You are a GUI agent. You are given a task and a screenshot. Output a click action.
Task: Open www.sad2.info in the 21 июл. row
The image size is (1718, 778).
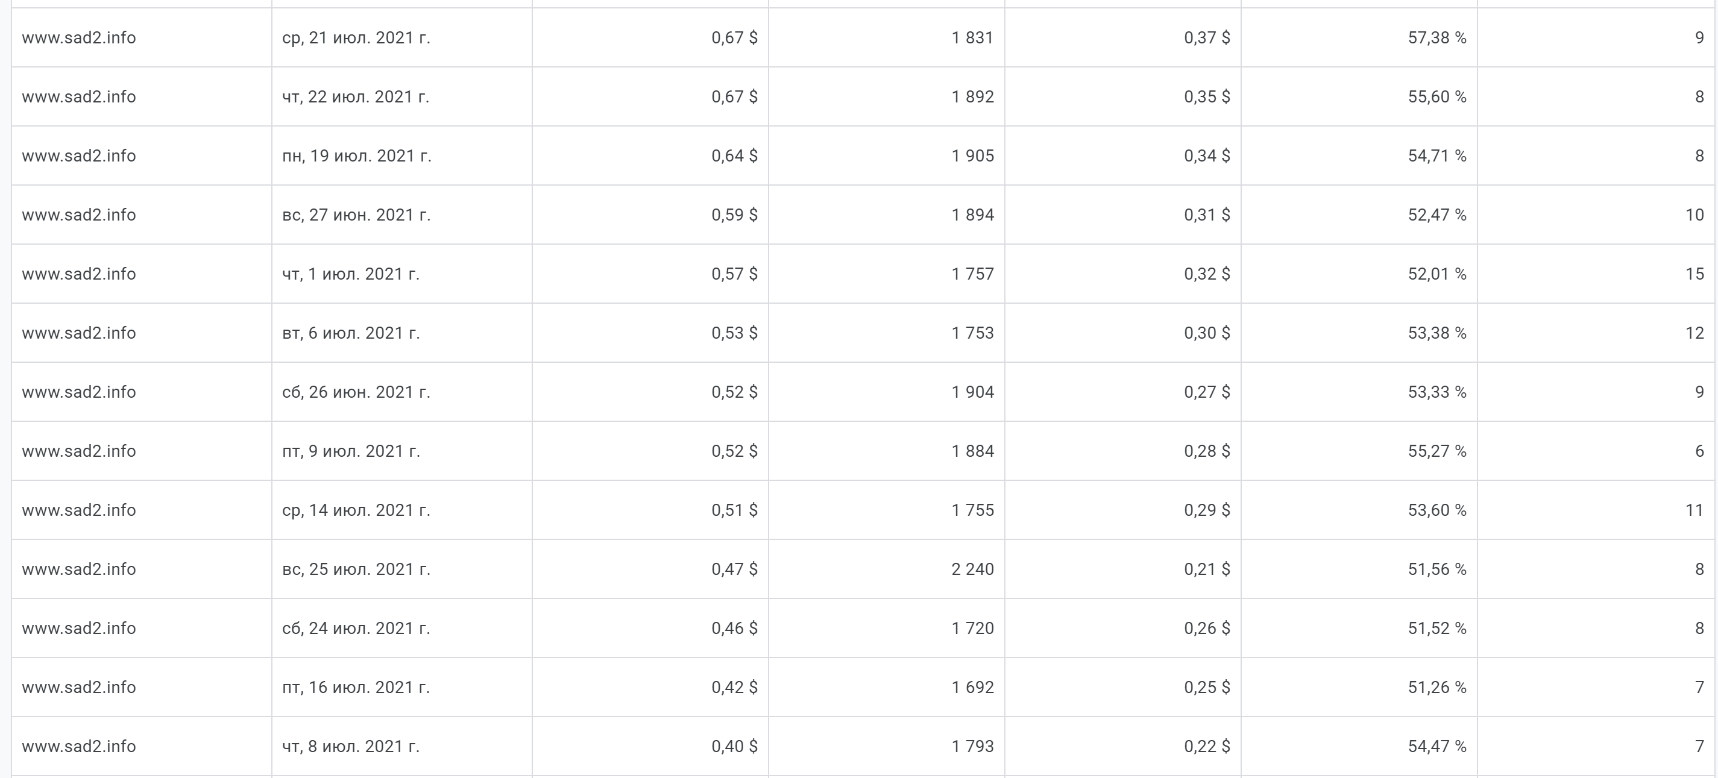click(79, 38)
